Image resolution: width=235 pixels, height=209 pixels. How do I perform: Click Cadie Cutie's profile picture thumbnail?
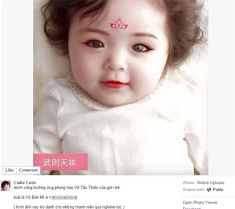[6, 185]
